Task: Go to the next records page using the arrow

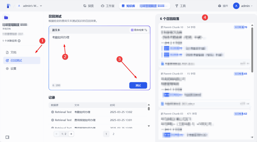Action: 71,134
